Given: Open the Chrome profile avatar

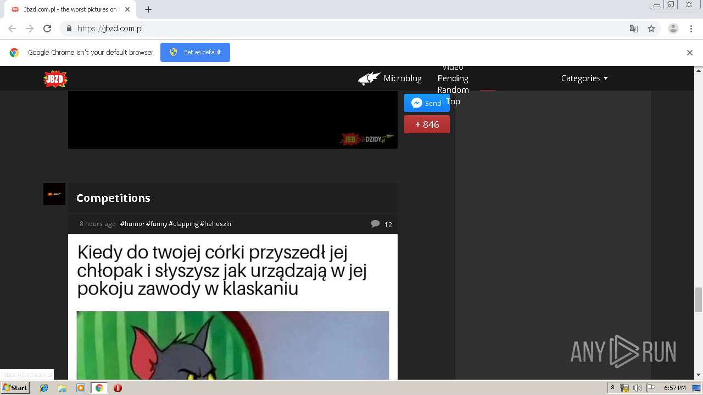Looking at the screenshot, I should click(673, 29).
